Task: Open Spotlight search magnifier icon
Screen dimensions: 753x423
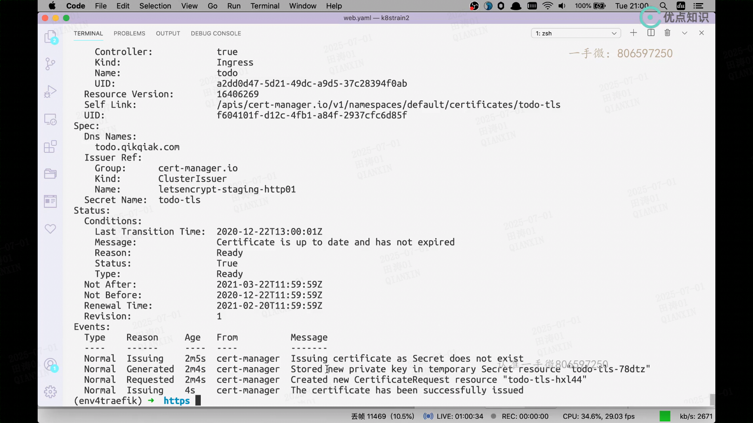Action: tap(663, 6)
